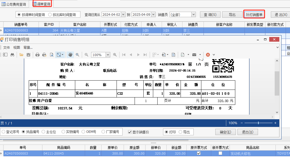Select the 打印 radio option
The image size is (290, 159).
(166, 132)
